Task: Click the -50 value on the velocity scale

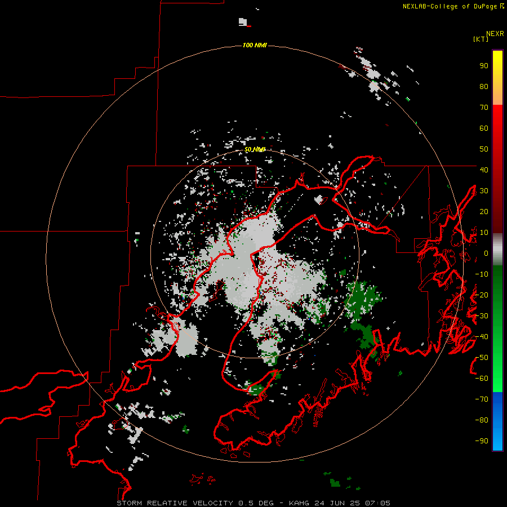Action: pyautogui.click(x=482, y=358)
